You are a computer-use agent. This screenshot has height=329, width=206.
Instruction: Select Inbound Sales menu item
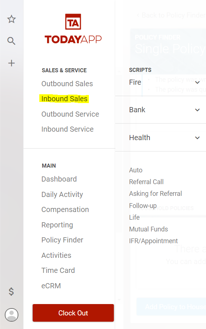pyautogui.click(x=64, y=99)
